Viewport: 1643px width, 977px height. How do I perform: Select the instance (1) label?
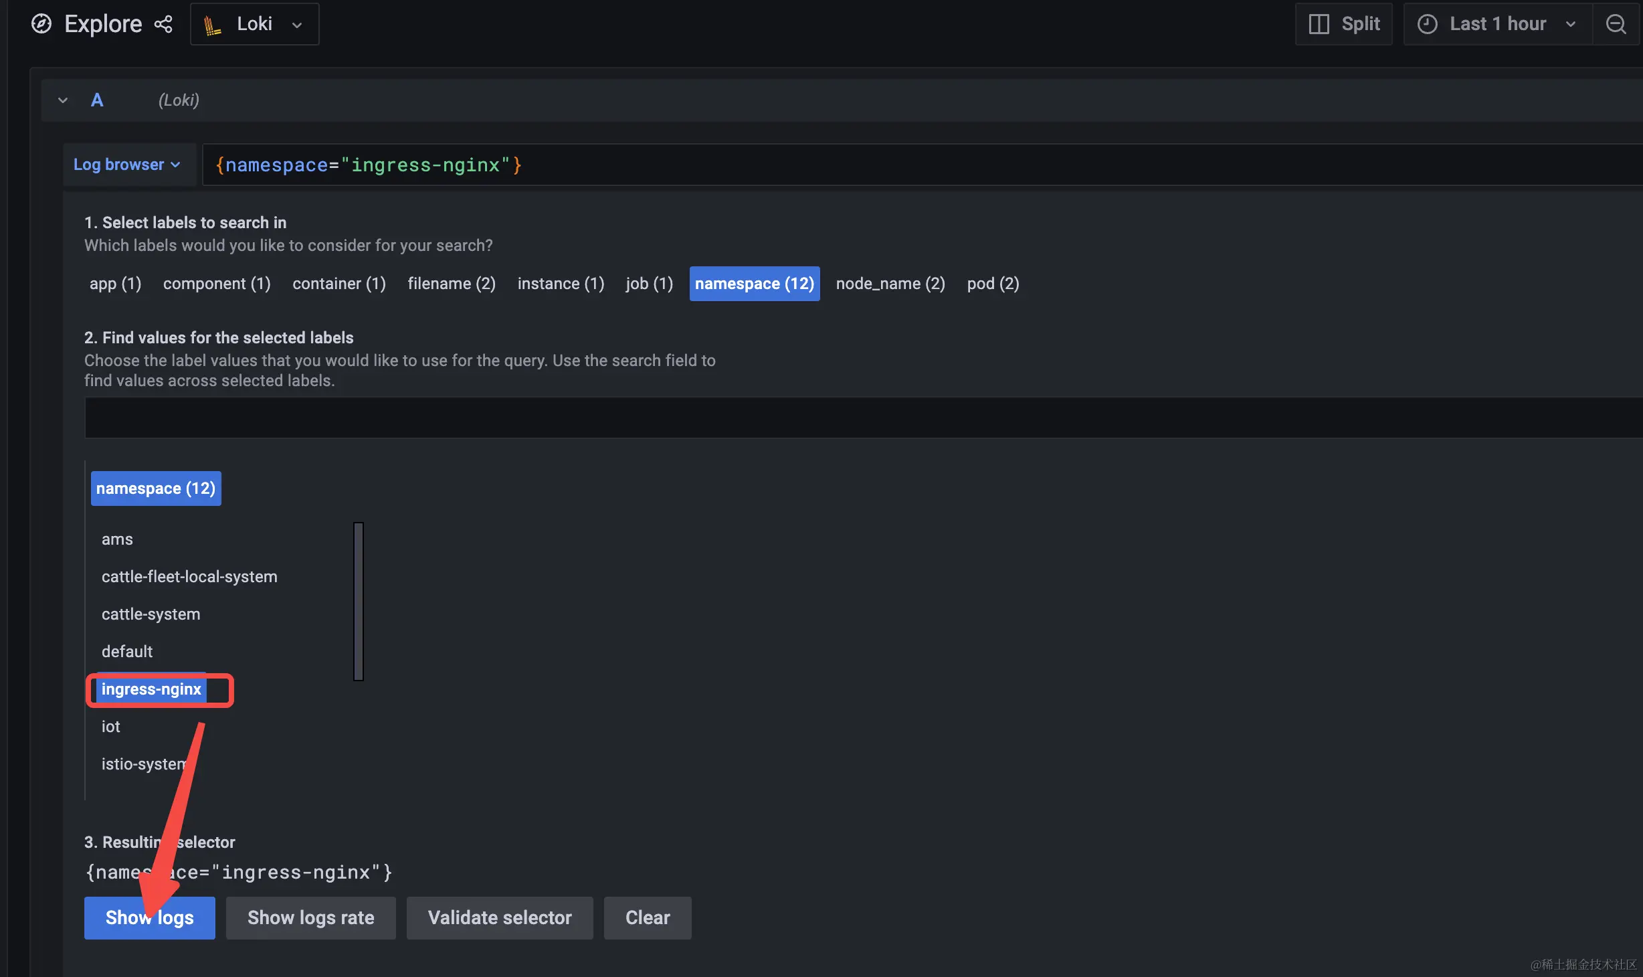tap(561, 284)
